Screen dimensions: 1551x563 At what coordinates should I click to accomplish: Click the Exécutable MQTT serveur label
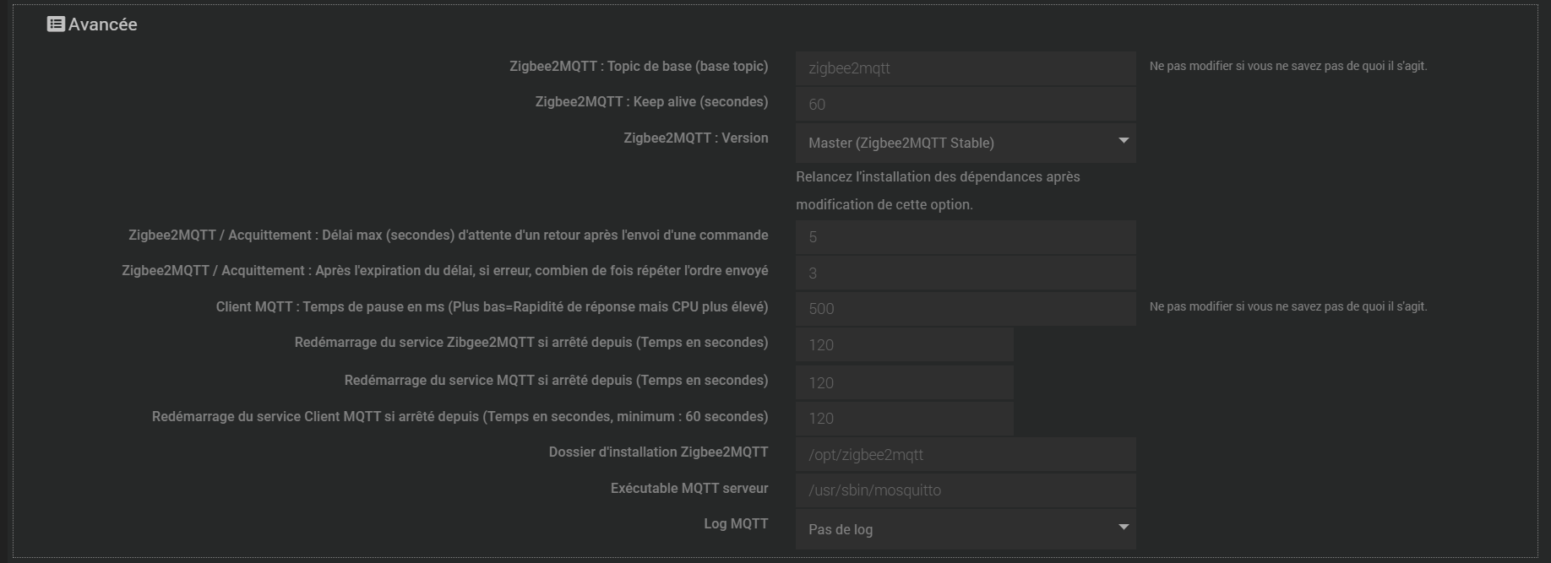[x=689, y=488]
